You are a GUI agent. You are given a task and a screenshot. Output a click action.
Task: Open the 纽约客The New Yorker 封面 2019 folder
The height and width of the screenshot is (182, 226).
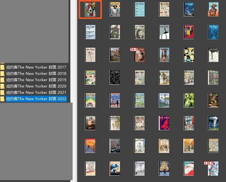tap(36, 80)
